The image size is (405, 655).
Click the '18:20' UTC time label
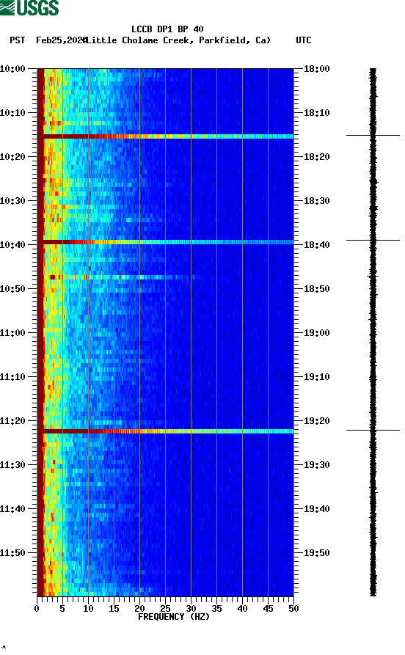click(316, 157)
